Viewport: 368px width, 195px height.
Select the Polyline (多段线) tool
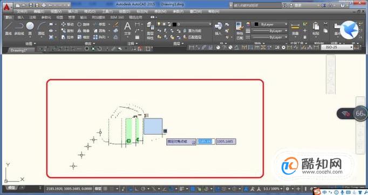click(x=19, y=29)
